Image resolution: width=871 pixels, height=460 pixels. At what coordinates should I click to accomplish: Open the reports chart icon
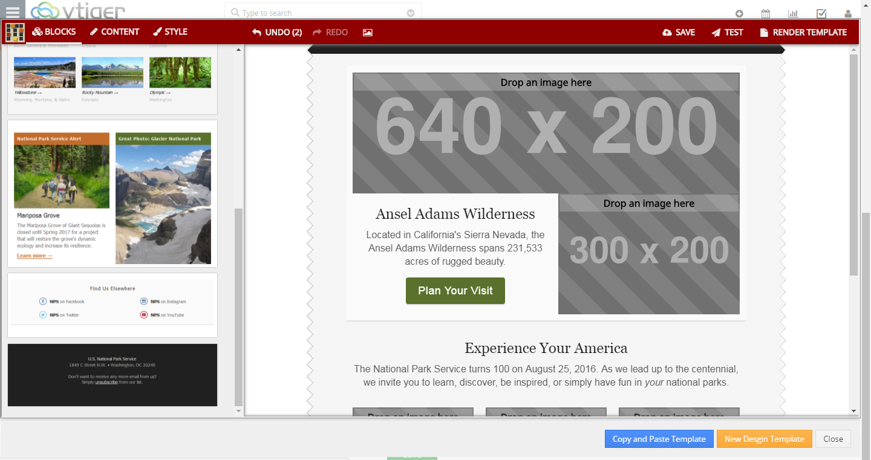tap(793, 13)
